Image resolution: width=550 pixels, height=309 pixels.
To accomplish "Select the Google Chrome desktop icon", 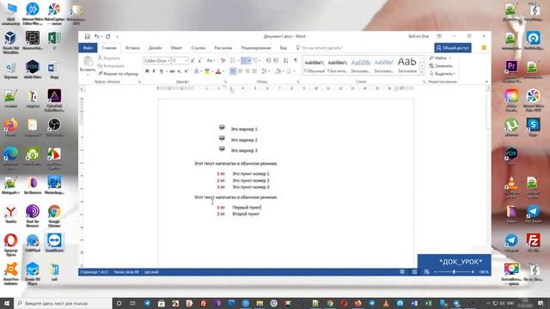I will pos(54,215).
